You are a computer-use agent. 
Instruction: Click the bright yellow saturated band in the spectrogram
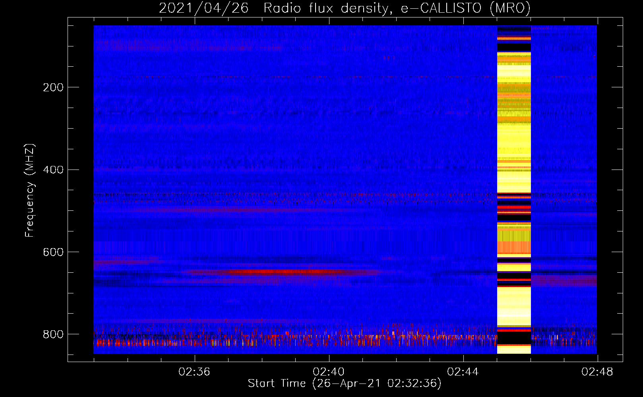[514, 189]
